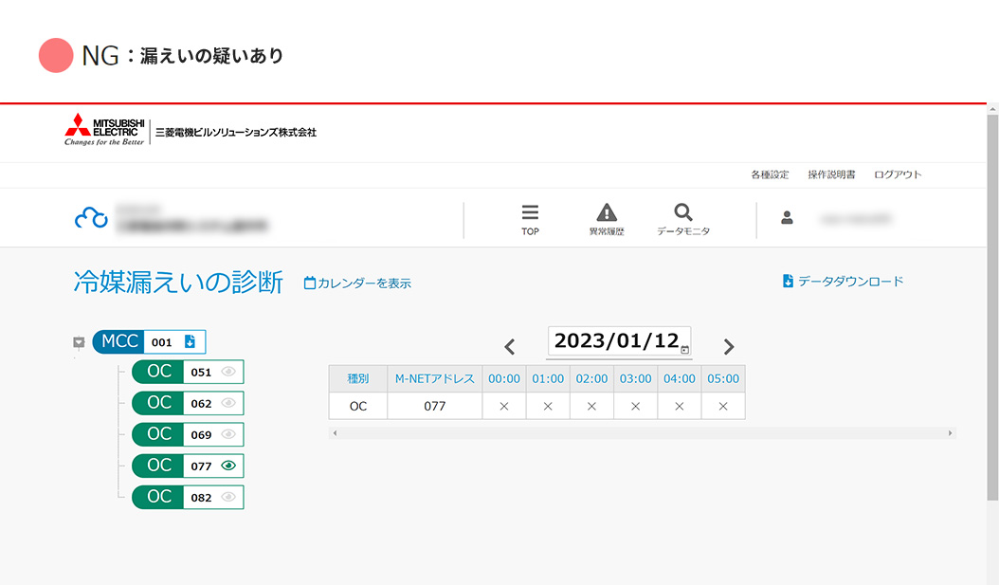Hide the OC 077 unit data
999x585 pixels.
227,466
